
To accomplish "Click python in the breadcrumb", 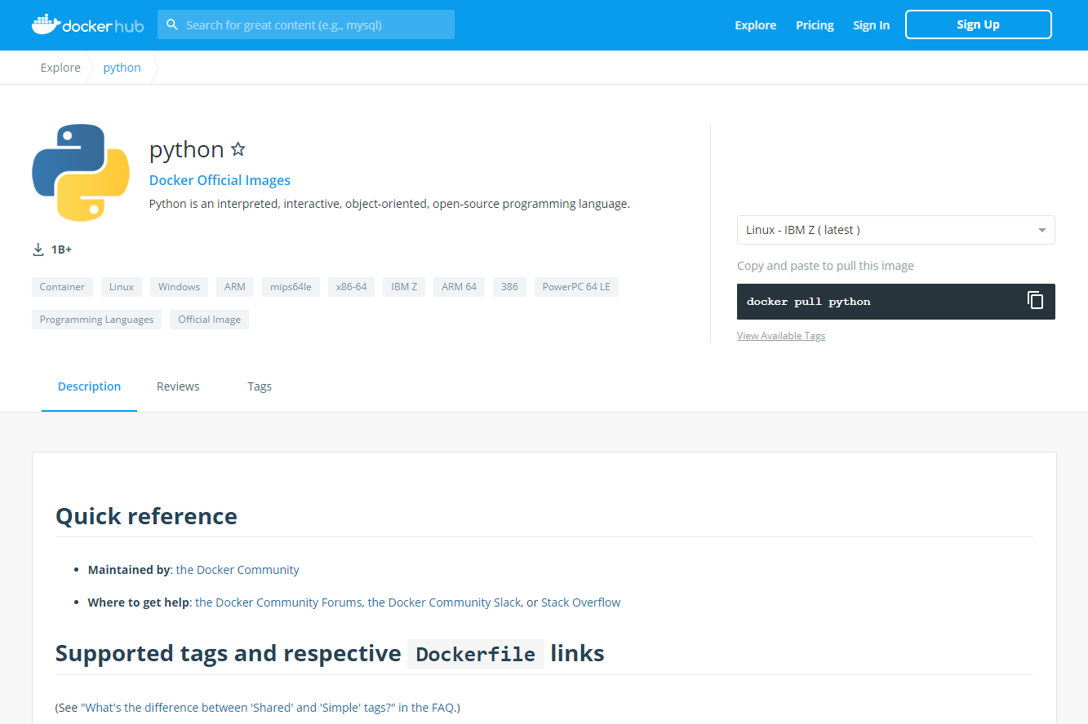I will point(122,68).
